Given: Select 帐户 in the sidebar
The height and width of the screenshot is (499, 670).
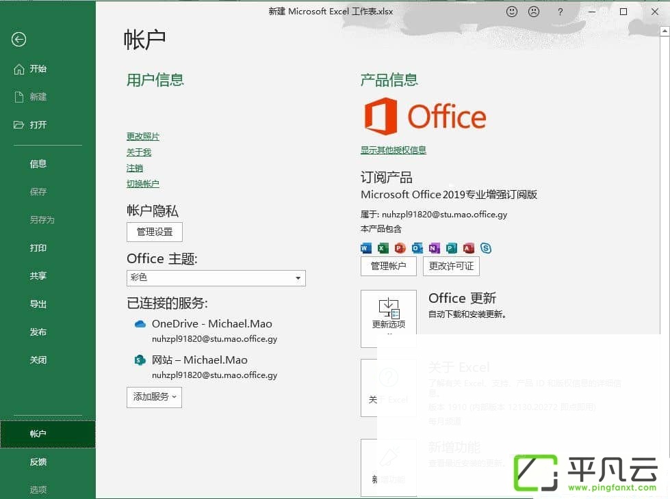Looking at the screenshot, I should pos(47,434).
